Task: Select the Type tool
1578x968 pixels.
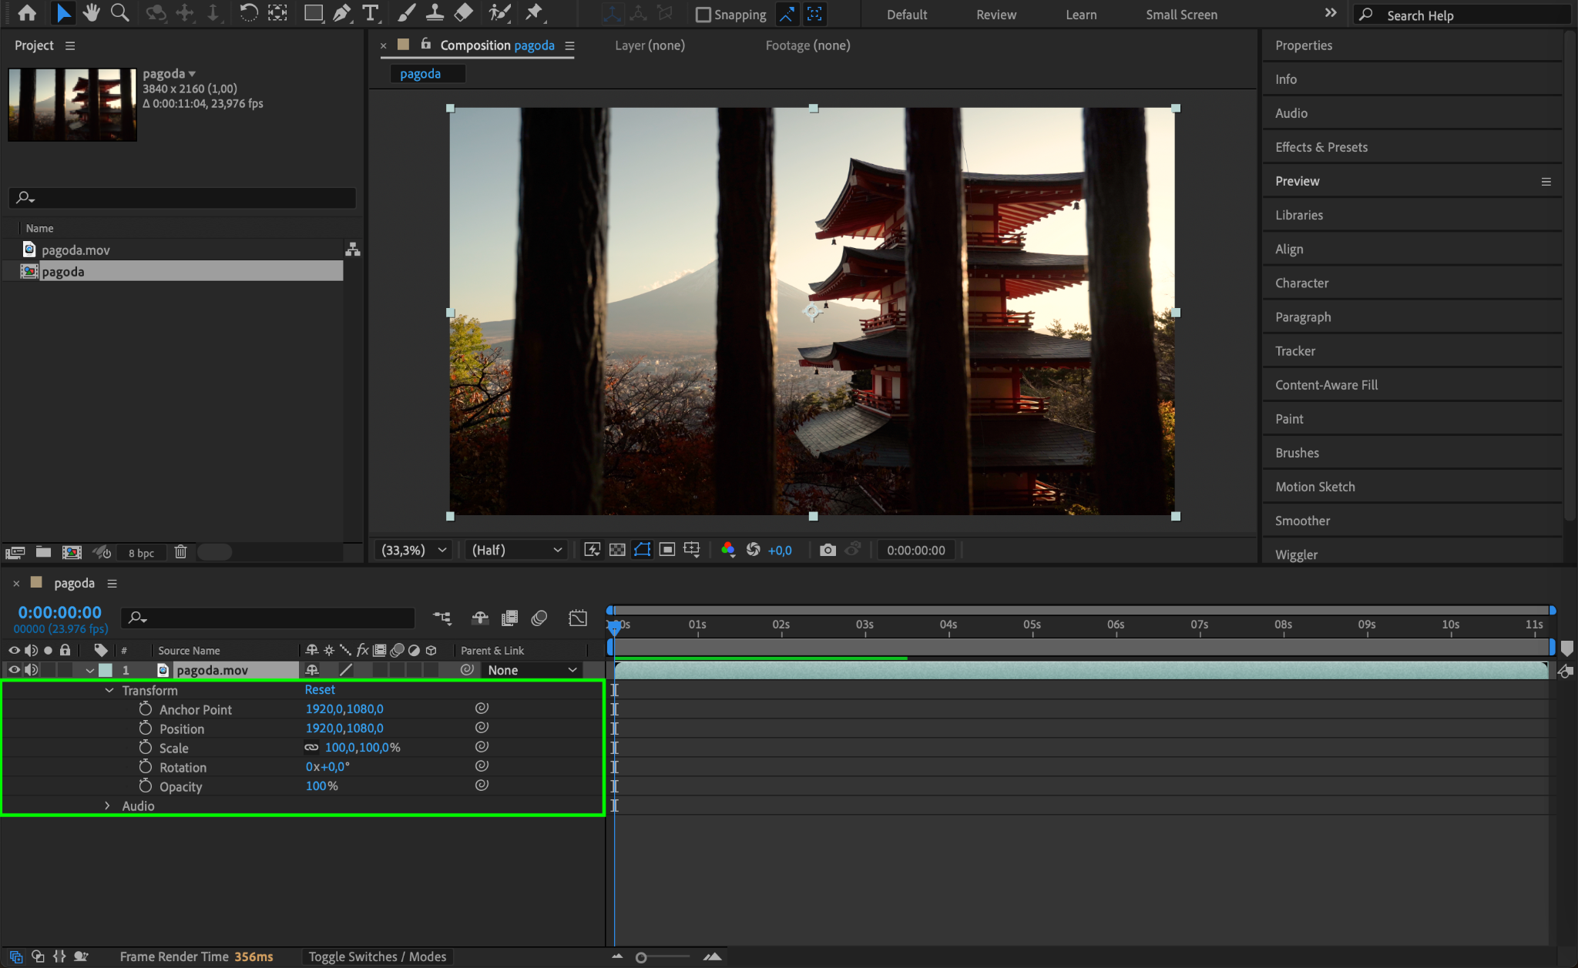Action: tap(371, 13)
